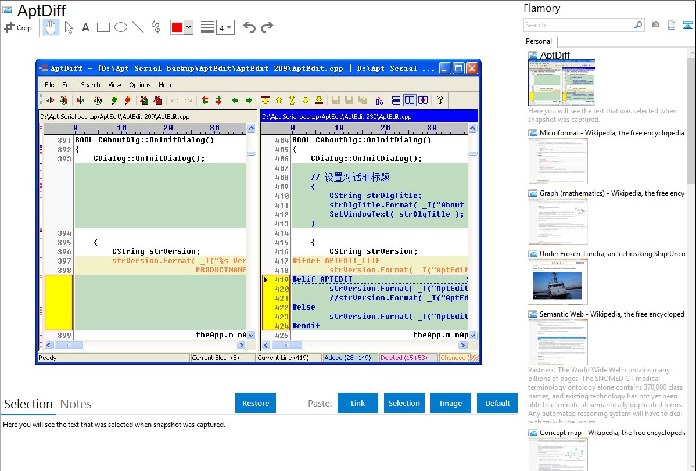Open the Concept map snapshot thumbnail
Viewport: 696px width, 471px height.
point(558,454)
